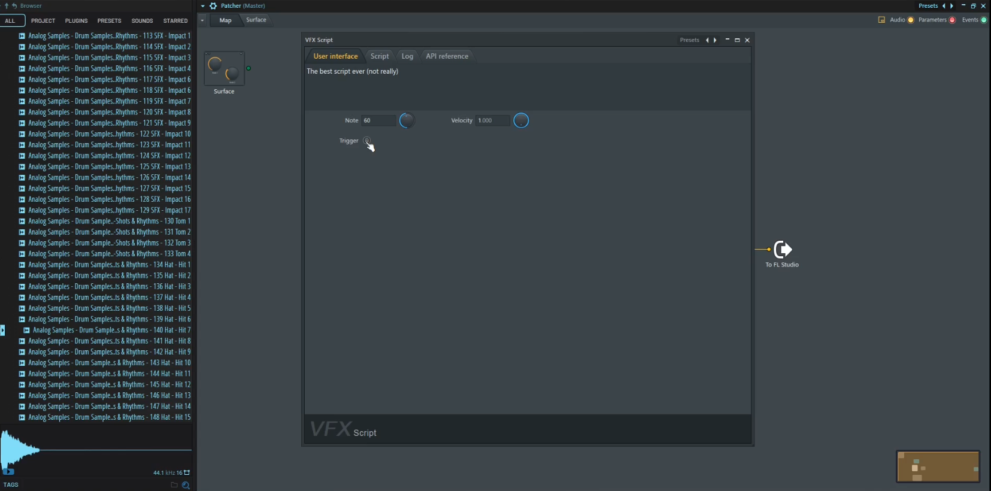Open the Log tab
The image size is (991, 491).
tap(407, 56)
